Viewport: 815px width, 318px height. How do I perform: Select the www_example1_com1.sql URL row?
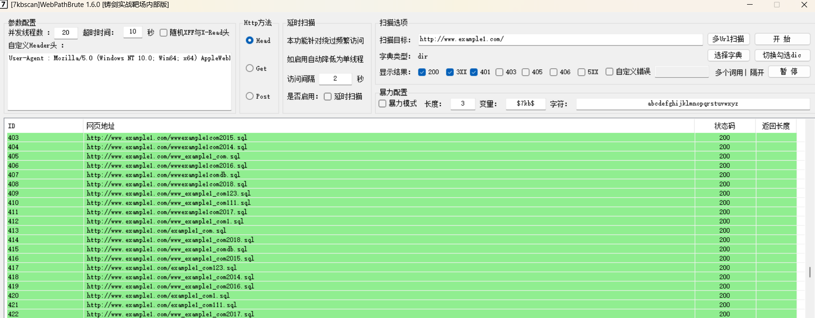pyautogui.click(x=402, y=221)
